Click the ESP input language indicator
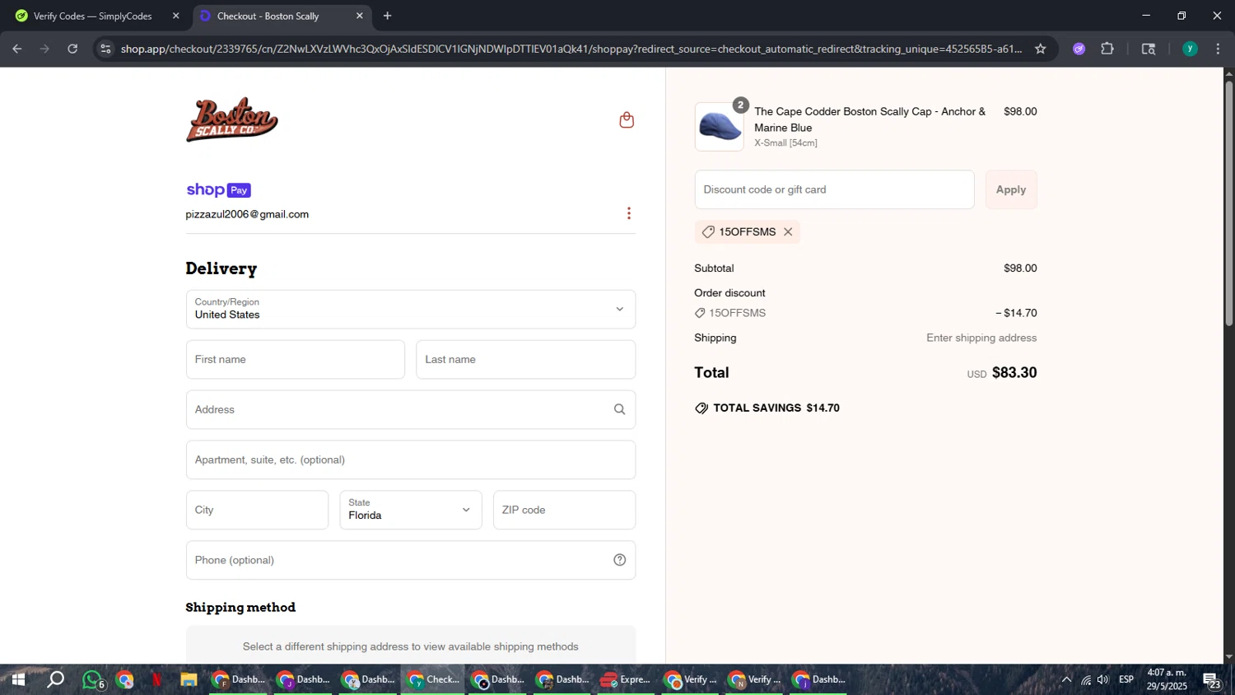The height and width of the screenshot is (695, 1235). tap(1126, 680)
